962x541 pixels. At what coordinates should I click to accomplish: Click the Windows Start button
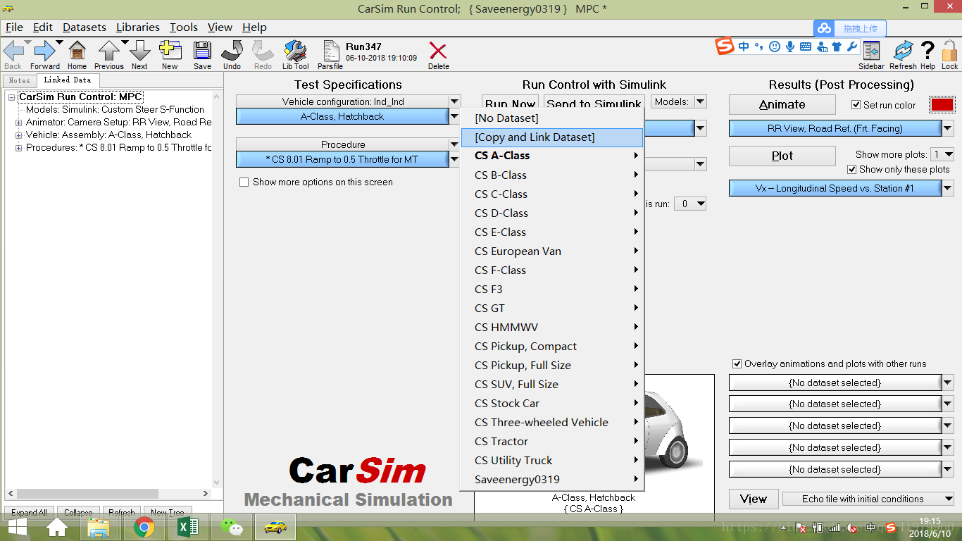click(x=18, y=526)
